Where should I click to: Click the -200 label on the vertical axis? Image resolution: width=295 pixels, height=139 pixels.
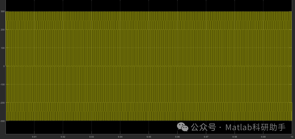2,103
